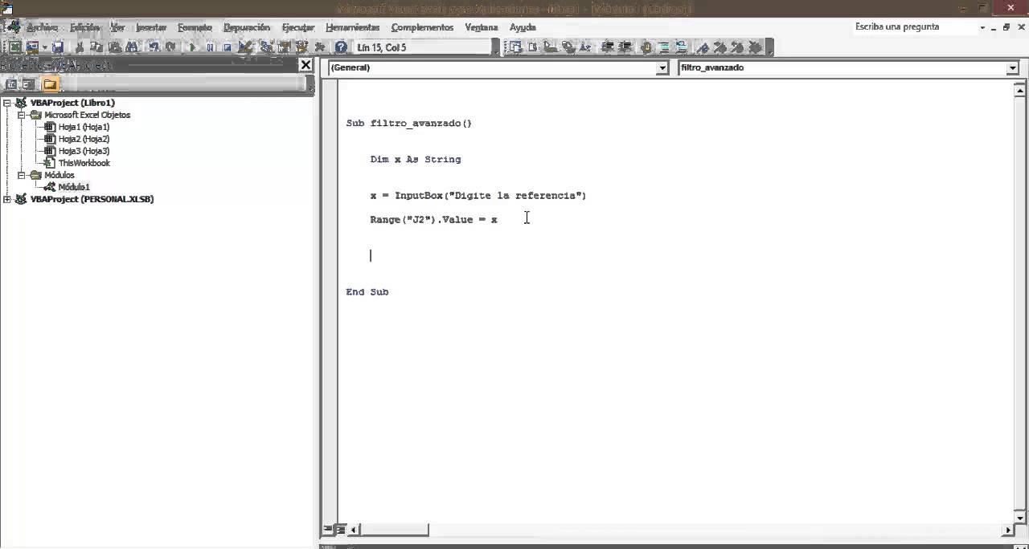Click the 'Escriba una pregunta' help box

coord(915,26)
